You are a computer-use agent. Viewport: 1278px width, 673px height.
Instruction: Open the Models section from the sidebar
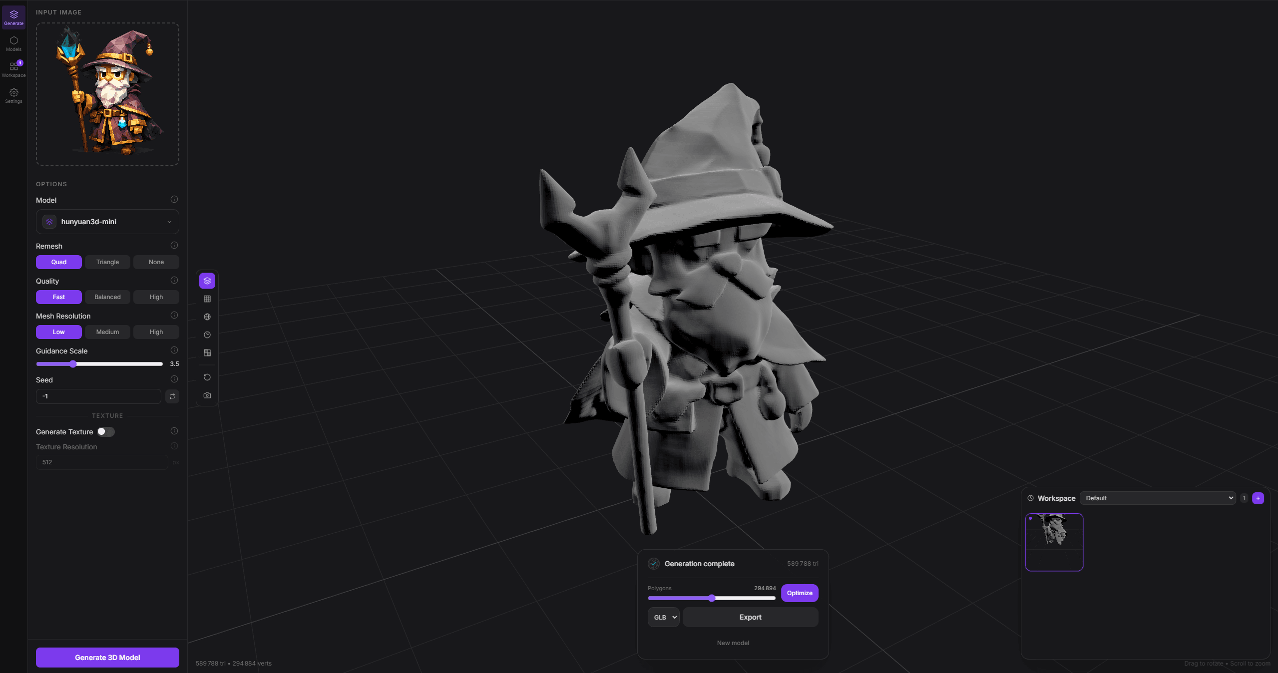click(x=13, y=42)
